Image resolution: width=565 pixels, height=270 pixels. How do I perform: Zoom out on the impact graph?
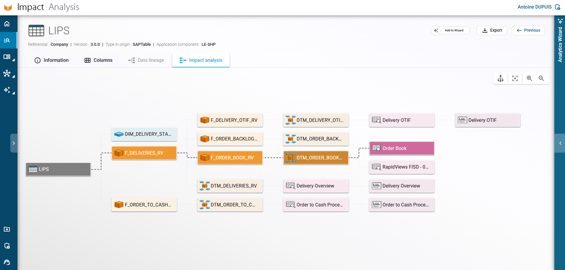click(541, 78)
